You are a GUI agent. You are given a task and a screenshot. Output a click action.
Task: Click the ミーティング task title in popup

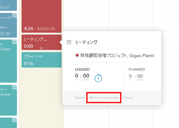[x=86, y=42]
